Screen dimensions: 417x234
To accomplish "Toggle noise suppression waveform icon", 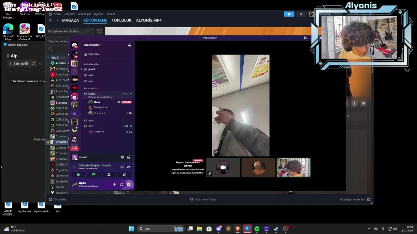I will (122, 167).
